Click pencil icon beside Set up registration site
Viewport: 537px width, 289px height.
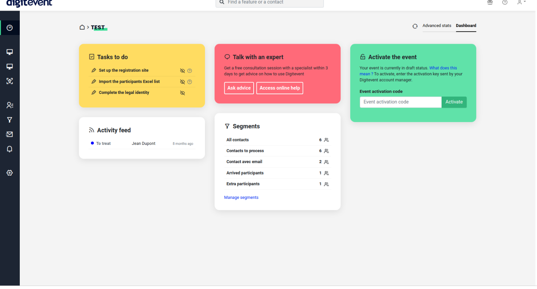(94, 70)
